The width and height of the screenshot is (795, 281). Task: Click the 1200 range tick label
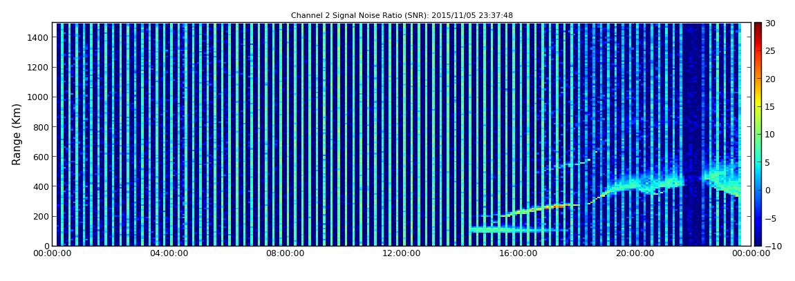[x=39, y=68]
